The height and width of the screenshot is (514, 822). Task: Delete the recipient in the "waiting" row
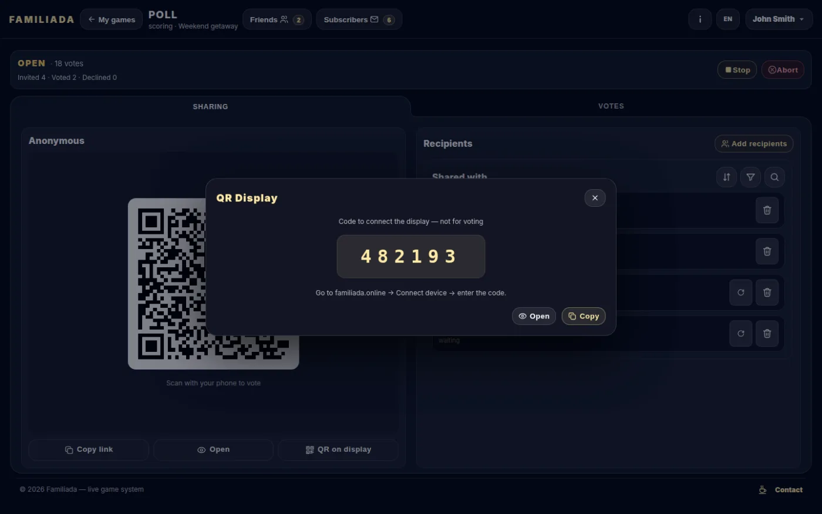(767, 334)
